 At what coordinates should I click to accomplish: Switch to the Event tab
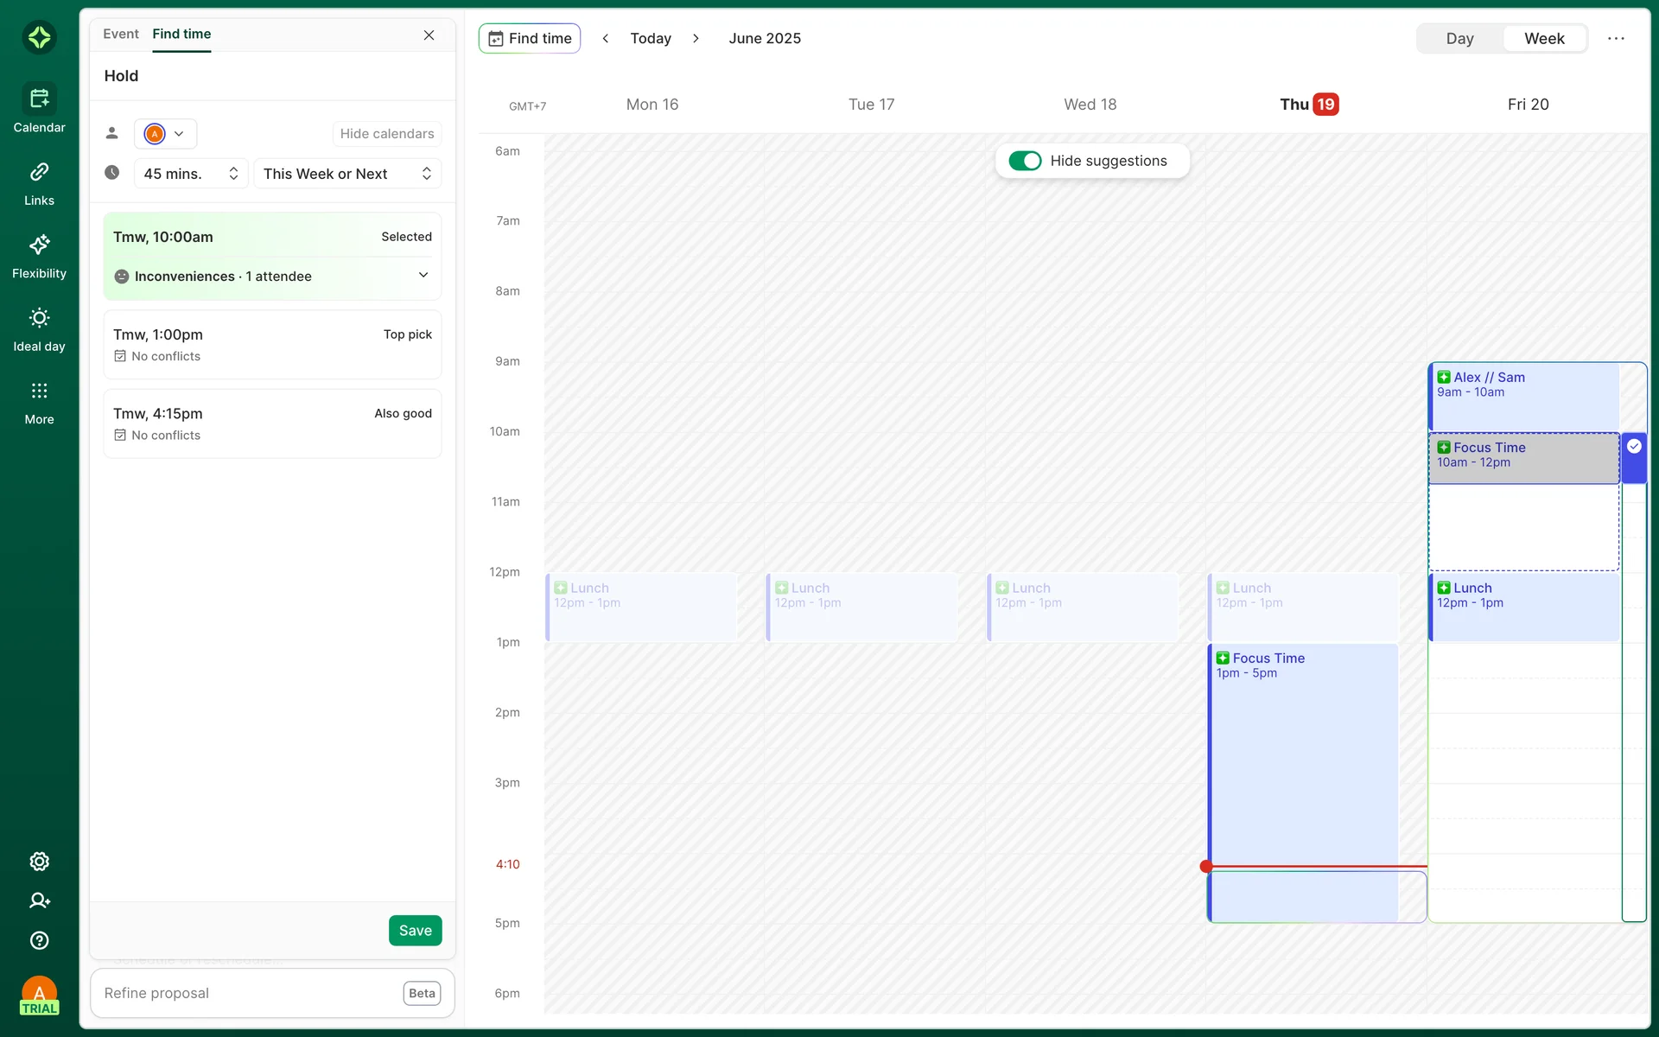coord(120,34)
